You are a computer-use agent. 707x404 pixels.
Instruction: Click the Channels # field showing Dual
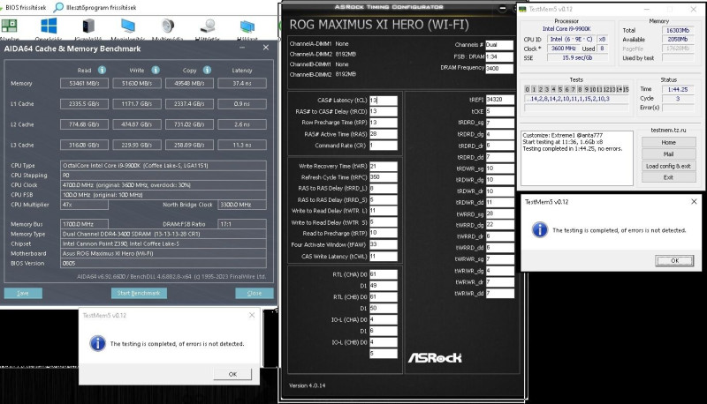coord(499,45)
